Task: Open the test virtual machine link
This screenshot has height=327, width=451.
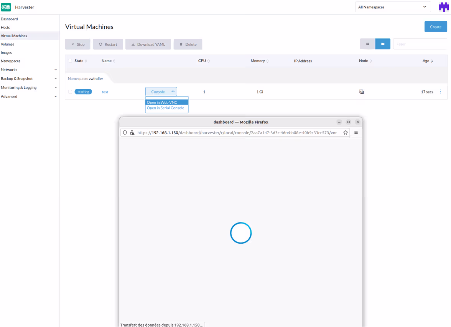Action: [105, 92]
